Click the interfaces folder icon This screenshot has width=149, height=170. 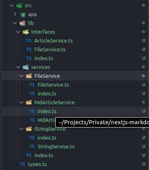tap(26, 32)
